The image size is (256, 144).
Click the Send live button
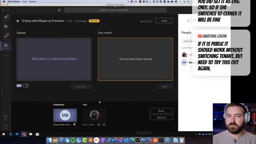click(81, 87)
